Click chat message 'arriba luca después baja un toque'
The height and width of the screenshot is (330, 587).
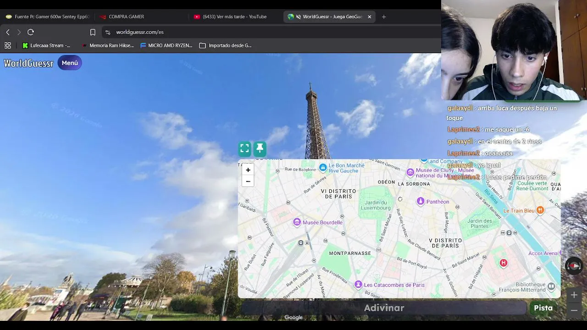pyautogui.click(x=502, y=113)
